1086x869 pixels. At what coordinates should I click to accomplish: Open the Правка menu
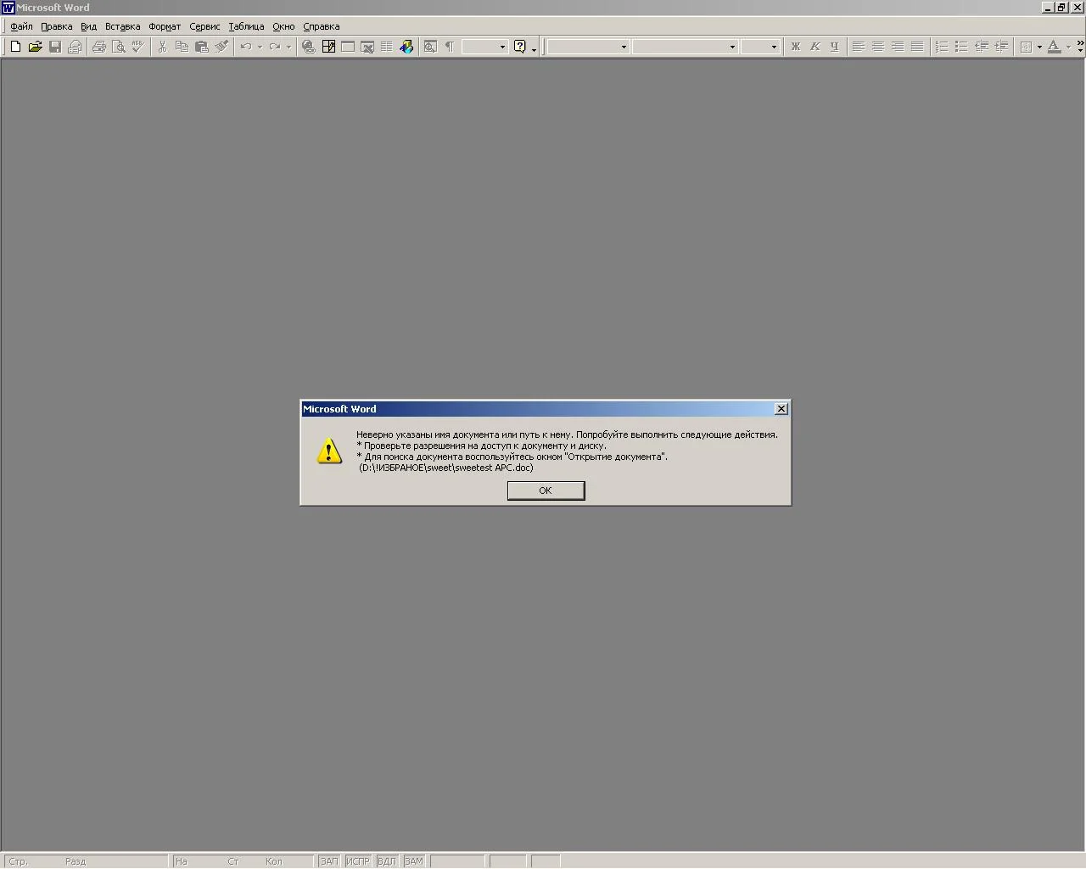coord(57,26)
